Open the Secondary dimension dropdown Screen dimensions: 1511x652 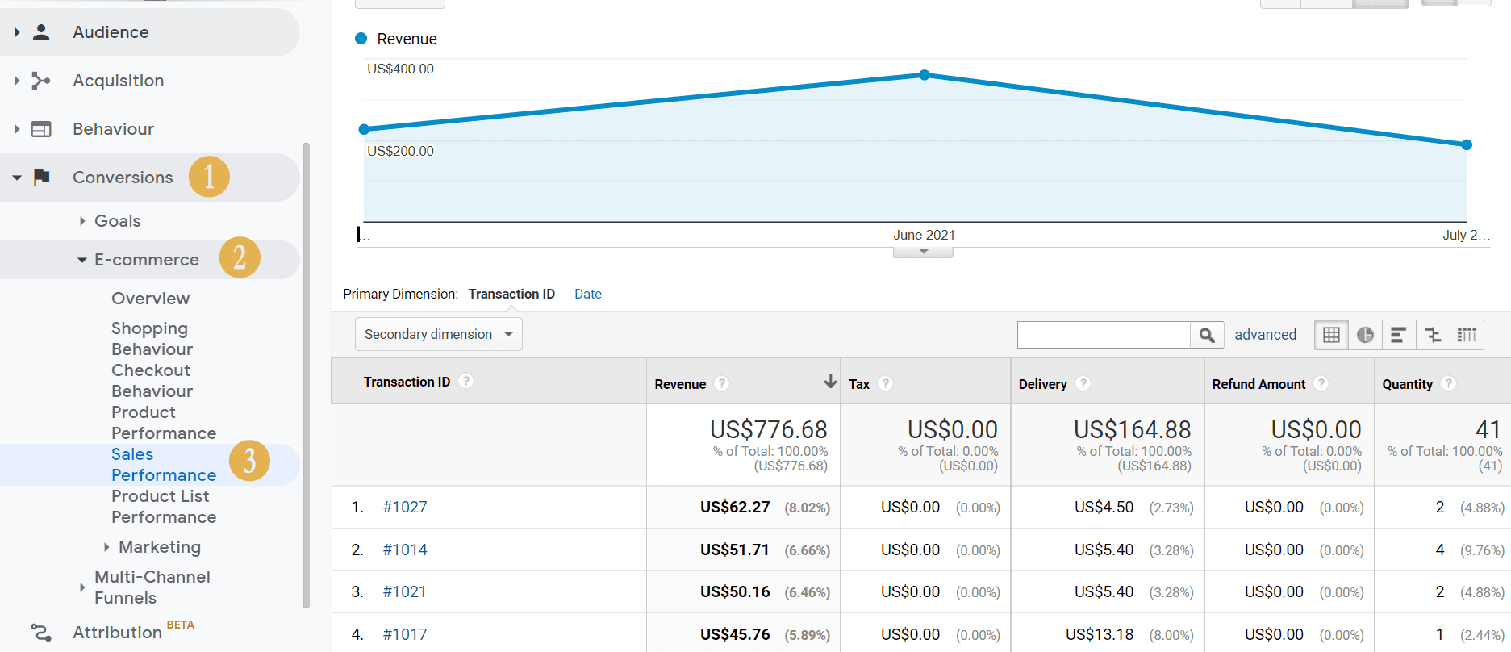pos(438,334)
